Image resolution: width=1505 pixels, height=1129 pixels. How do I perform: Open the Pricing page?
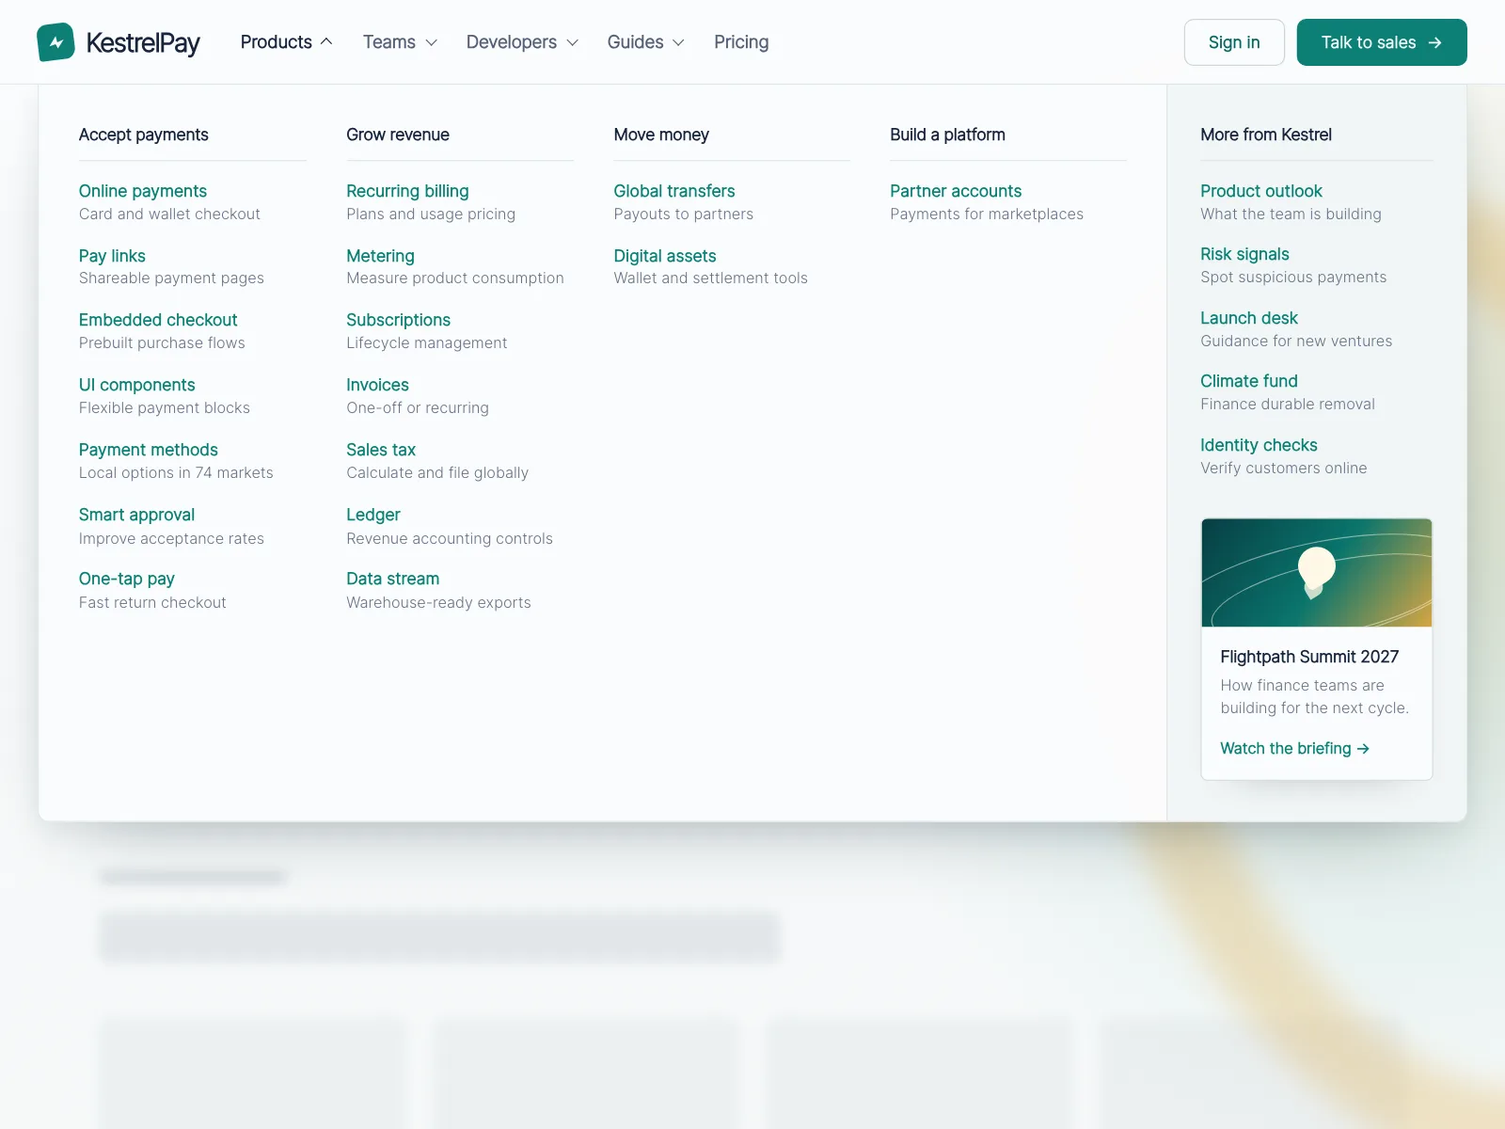[x=741, y=42]
